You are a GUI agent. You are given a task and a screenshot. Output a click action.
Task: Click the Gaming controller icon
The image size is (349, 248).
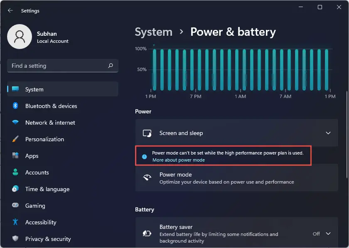(x=15, y=205)
